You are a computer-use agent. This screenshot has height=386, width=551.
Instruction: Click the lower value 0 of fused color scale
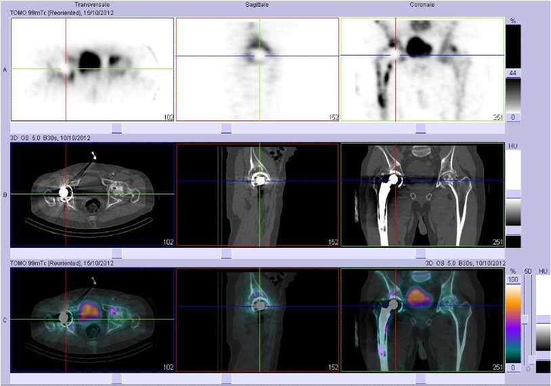pos(513,368)
